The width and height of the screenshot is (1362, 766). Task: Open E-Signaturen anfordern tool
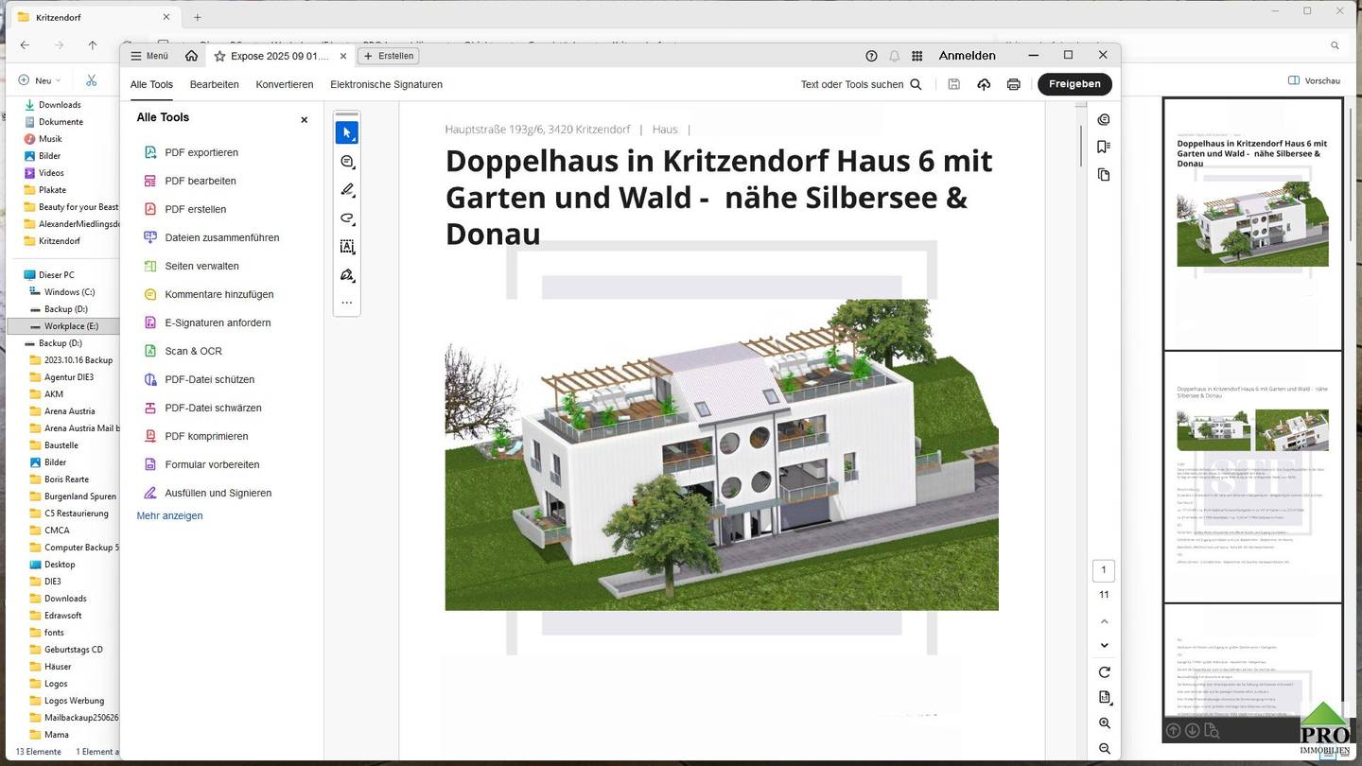pyautogui.click(x=218, y=322)
